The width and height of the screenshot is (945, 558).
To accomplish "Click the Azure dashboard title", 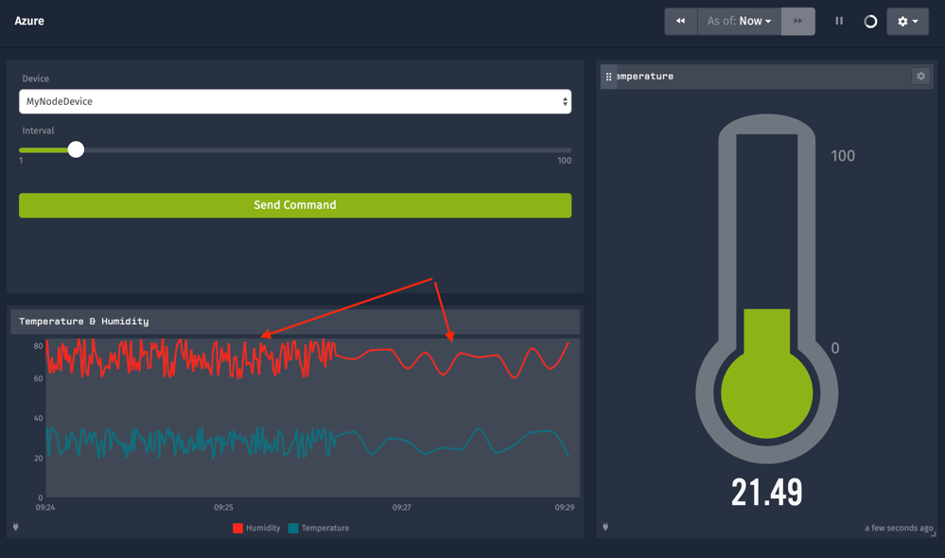I will (x=29, y=21).
